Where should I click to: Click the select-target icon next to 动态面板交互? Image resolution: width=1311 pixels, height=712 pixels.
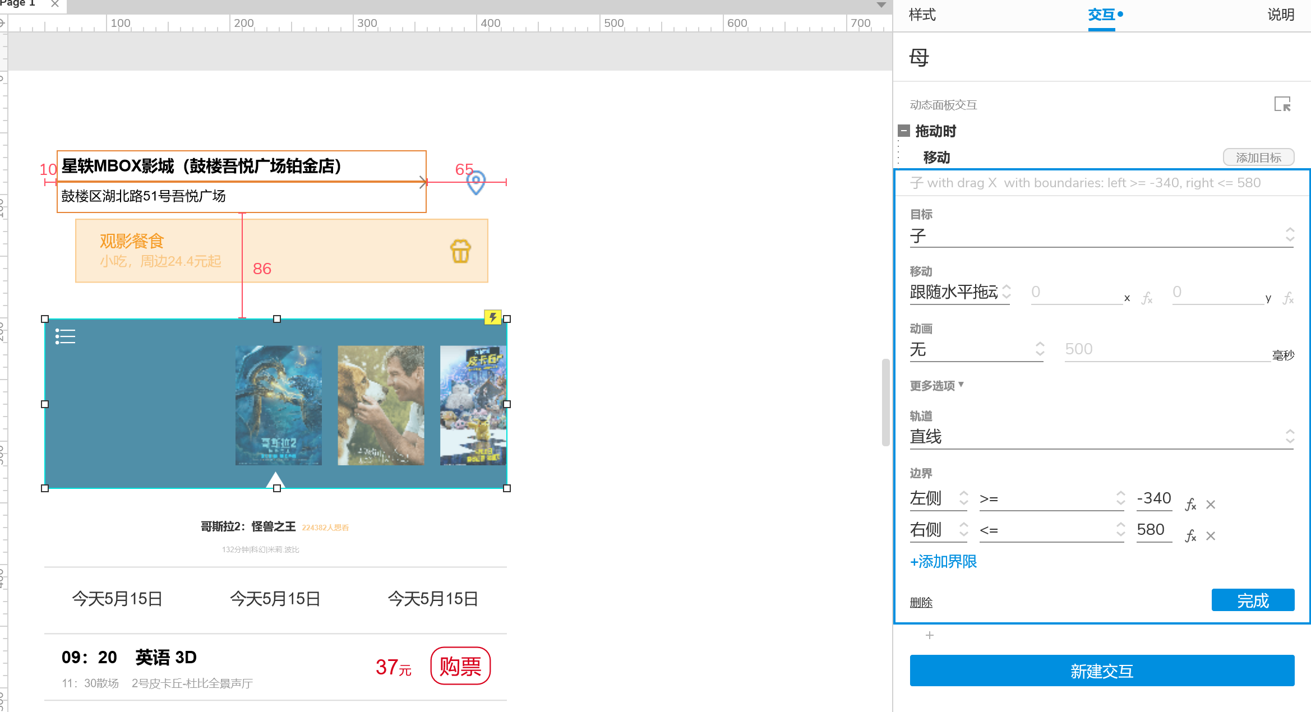click(x=1282, y=104)
